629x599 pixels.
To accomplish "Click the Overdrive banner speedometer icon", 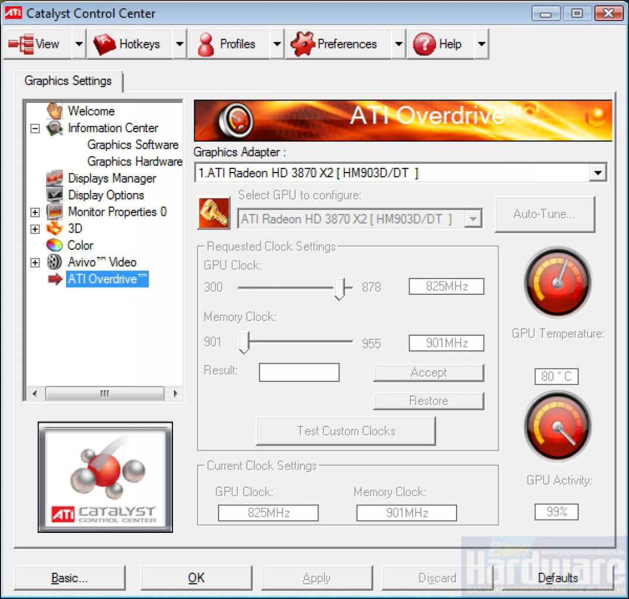I will tap(236, 120).
